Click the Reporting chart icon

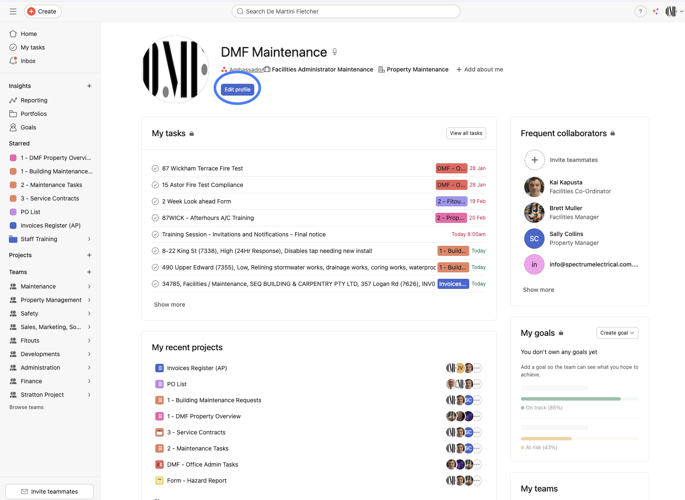(13, 100)
